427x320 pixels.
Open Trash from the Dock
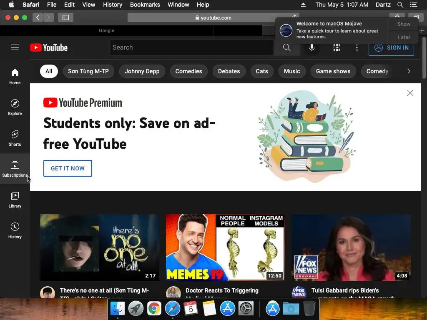(309, 309)
